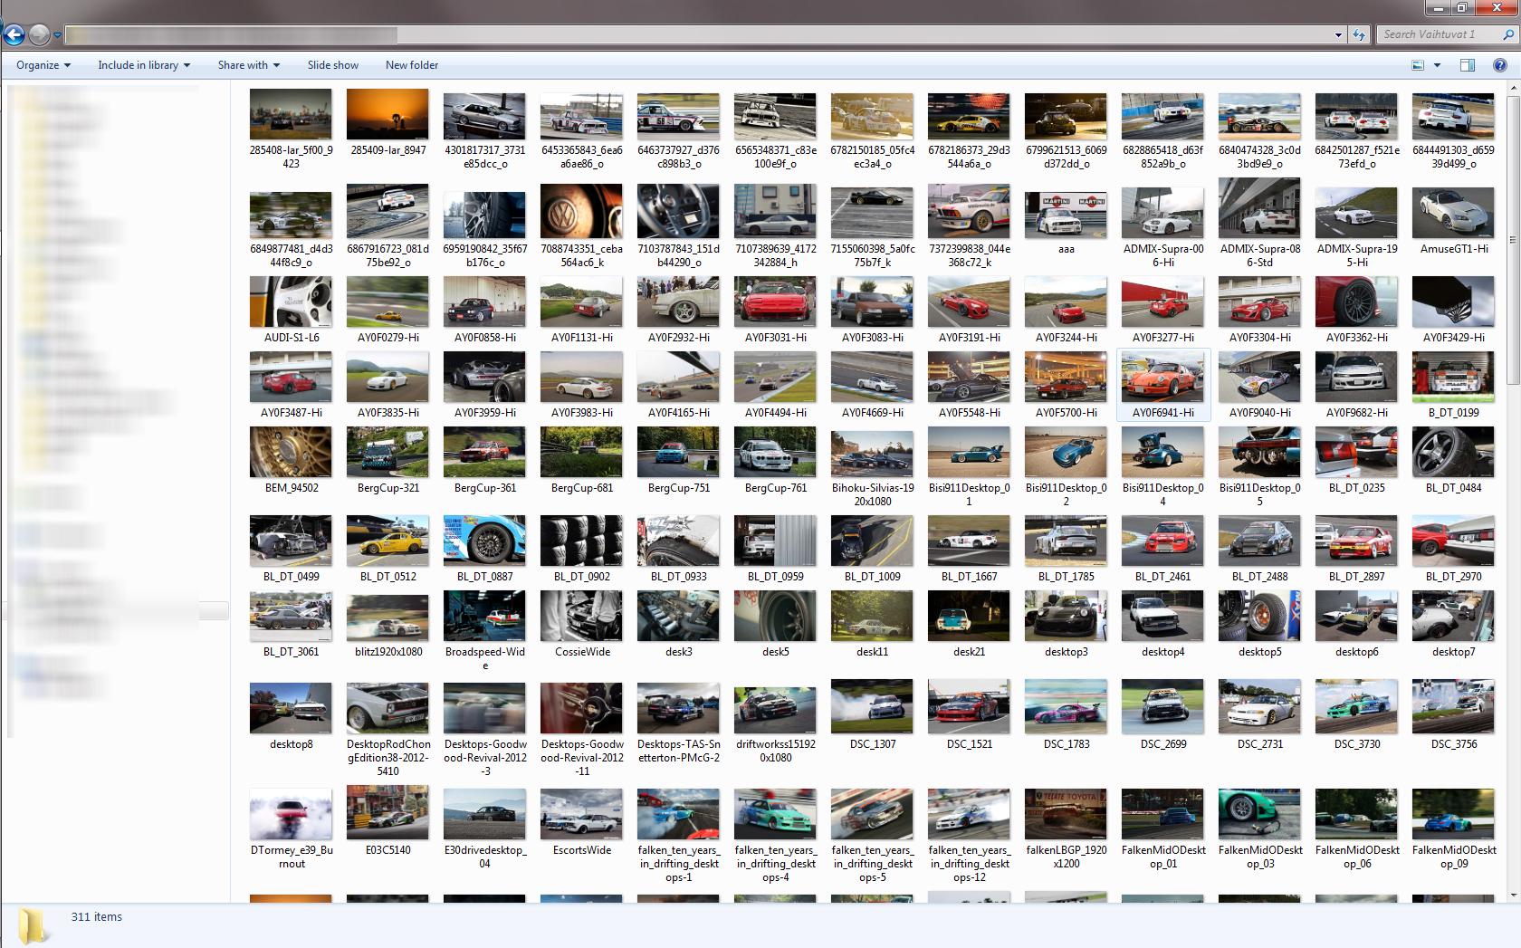Click the search magnifier icon
The image size is (1521, 948).
(1508, 35)
